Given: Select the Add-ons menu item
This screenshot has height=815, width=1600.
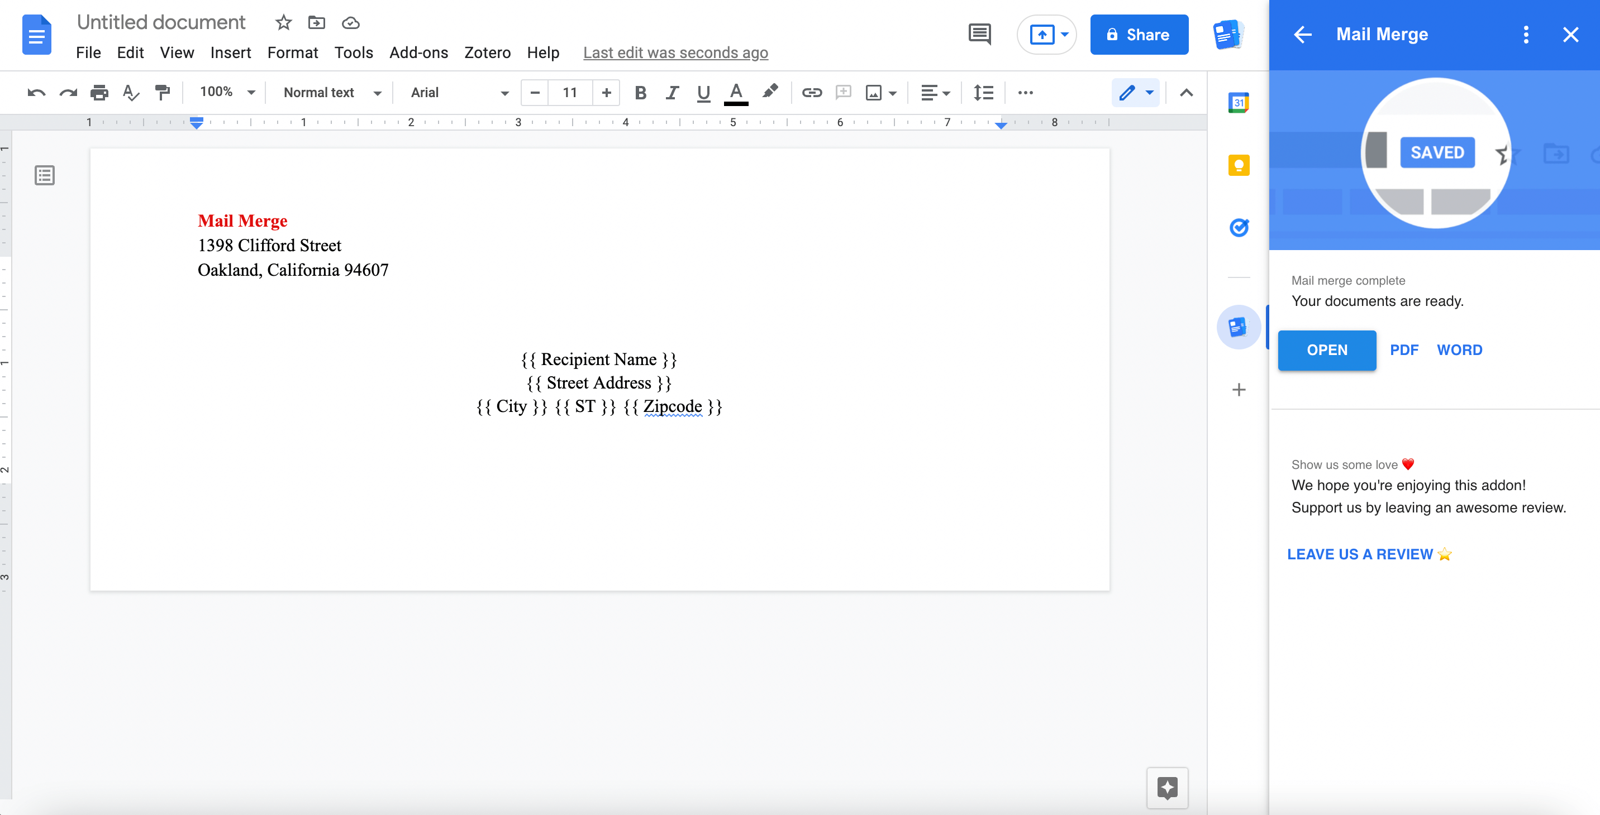Looking at the screenshot, I should (x=416, y=52).
